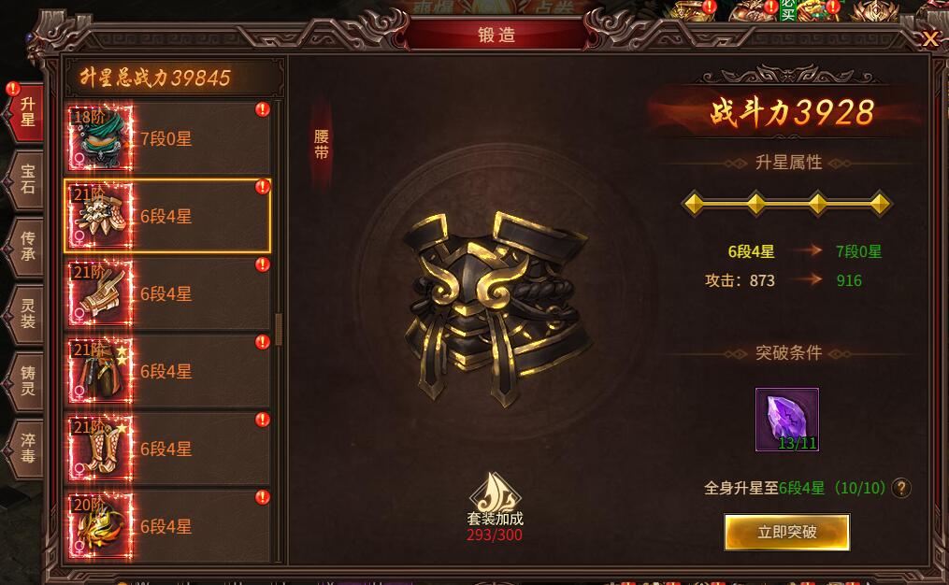Select the 18阶 green hat equipment icon
Viewport: 949px width, 585px height.
[100, 138]
